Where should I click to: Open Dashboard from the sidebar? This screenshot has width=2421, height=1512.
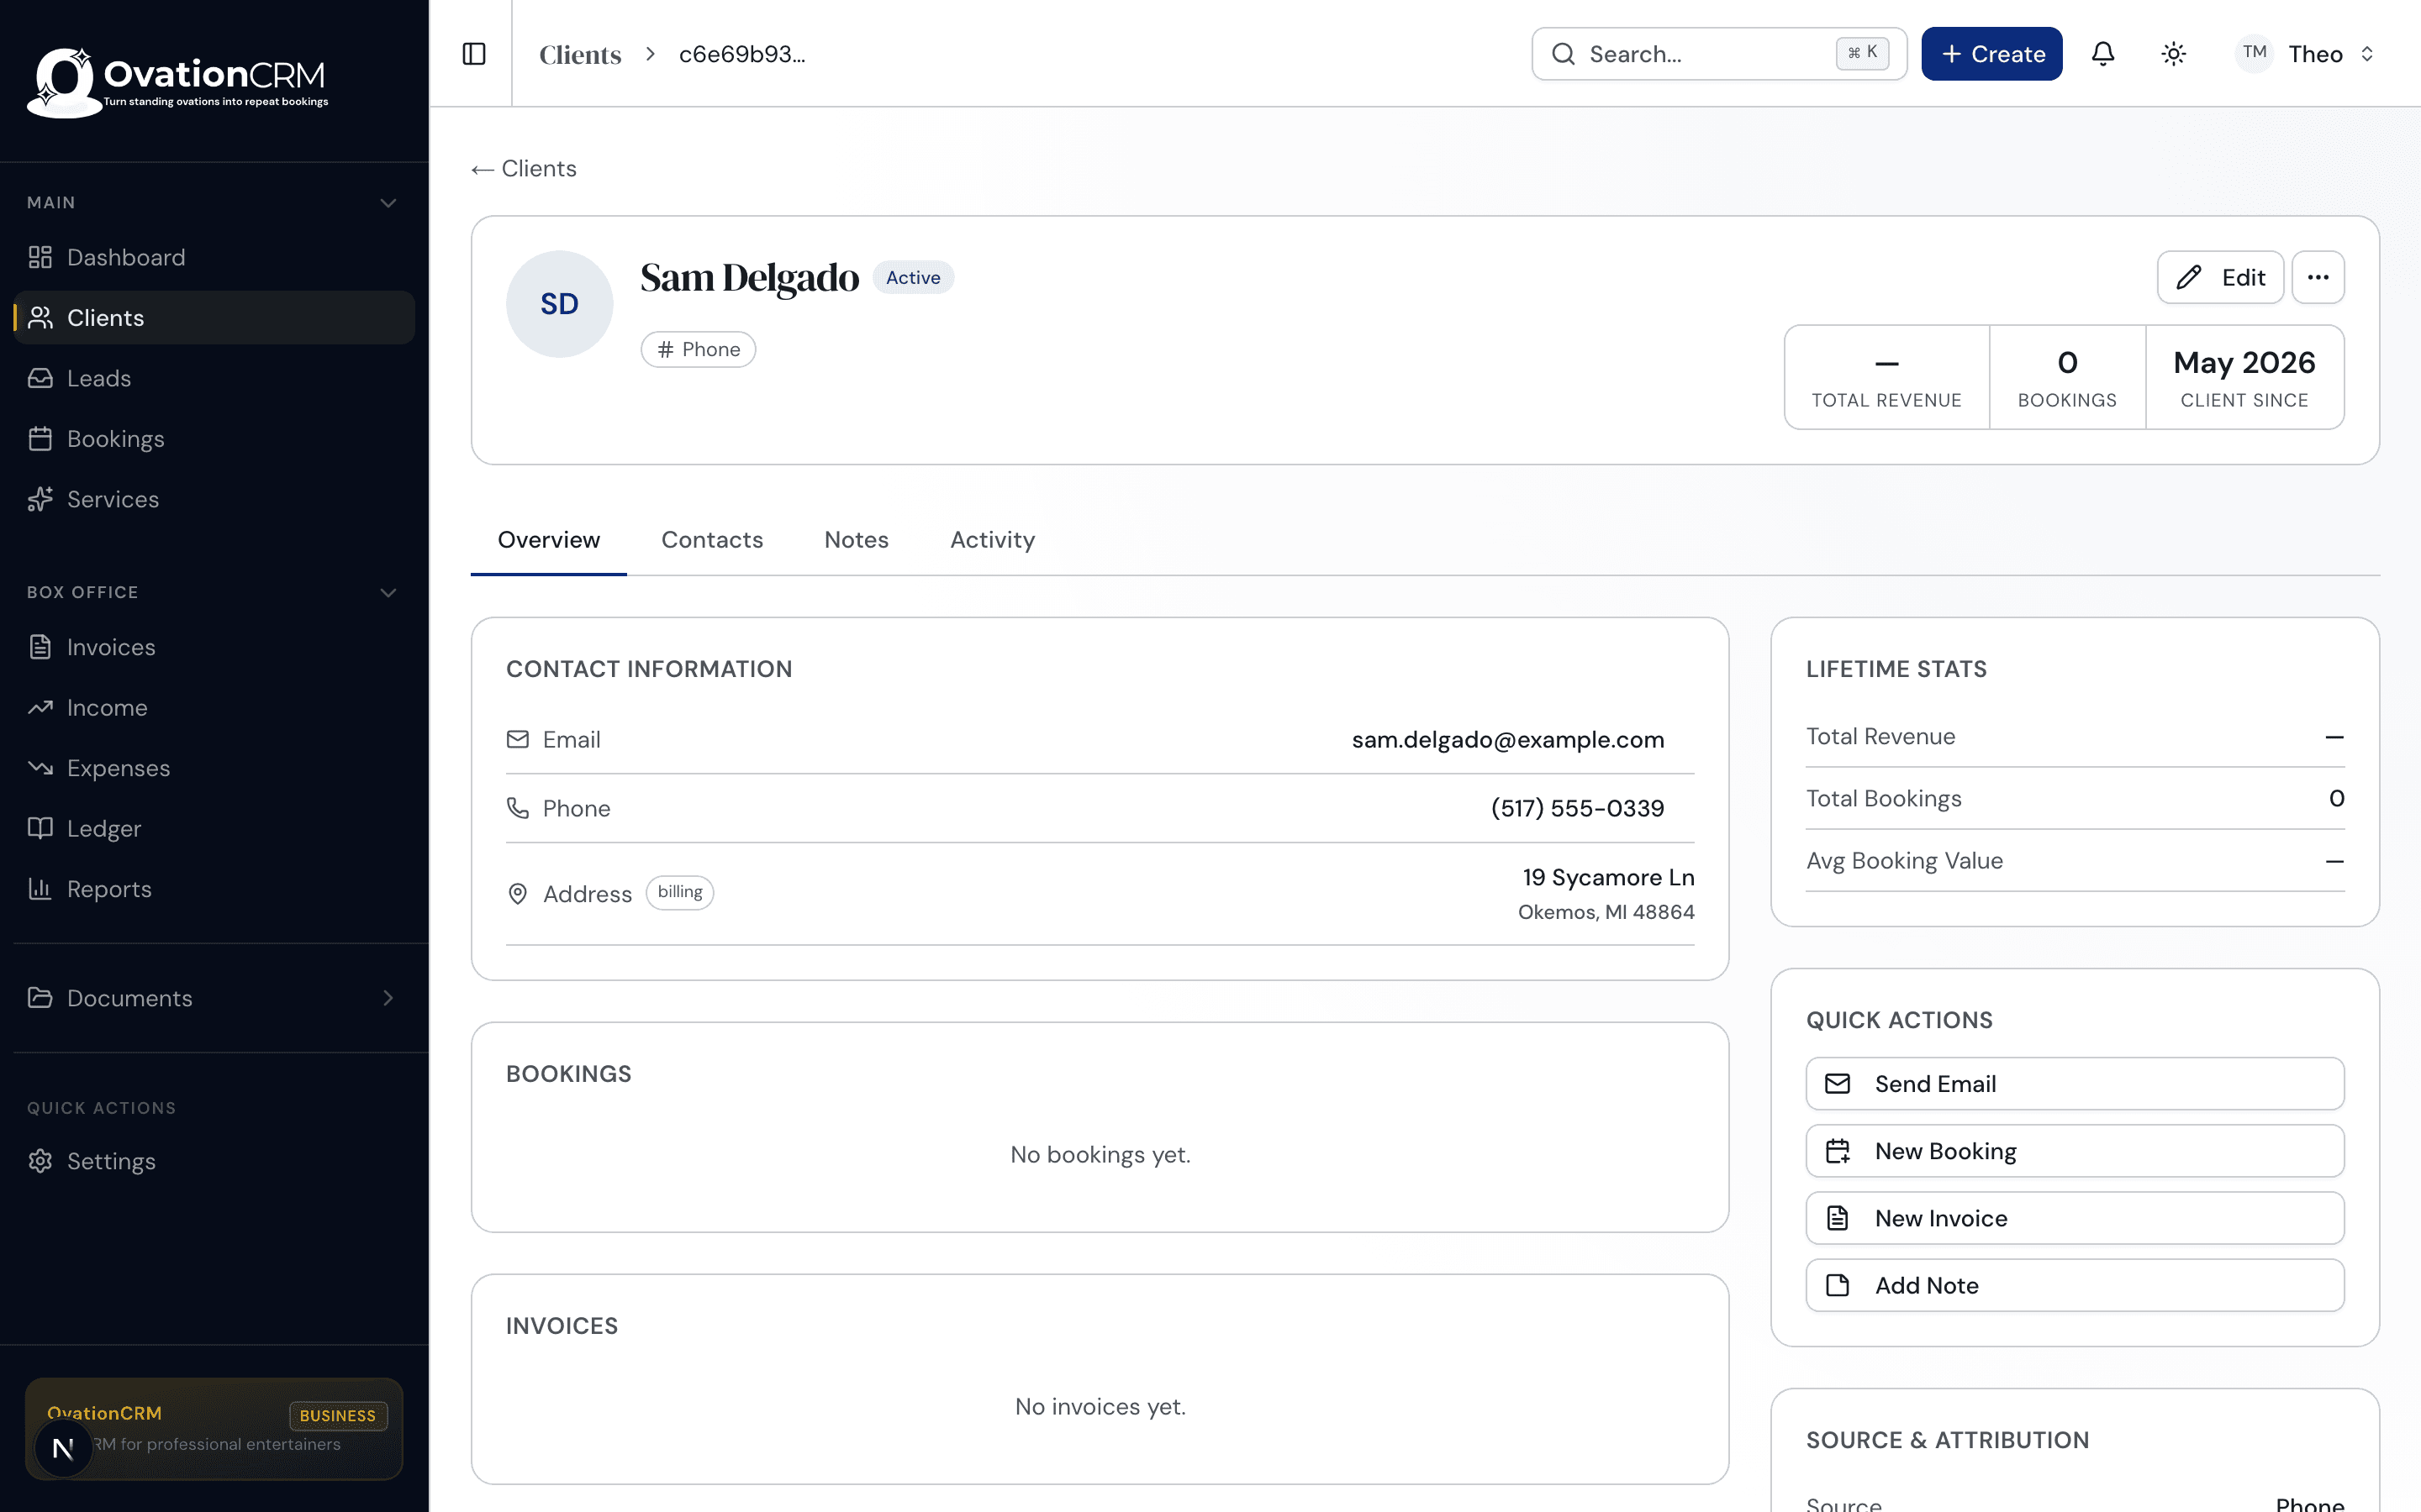click(x=214, y=257)
